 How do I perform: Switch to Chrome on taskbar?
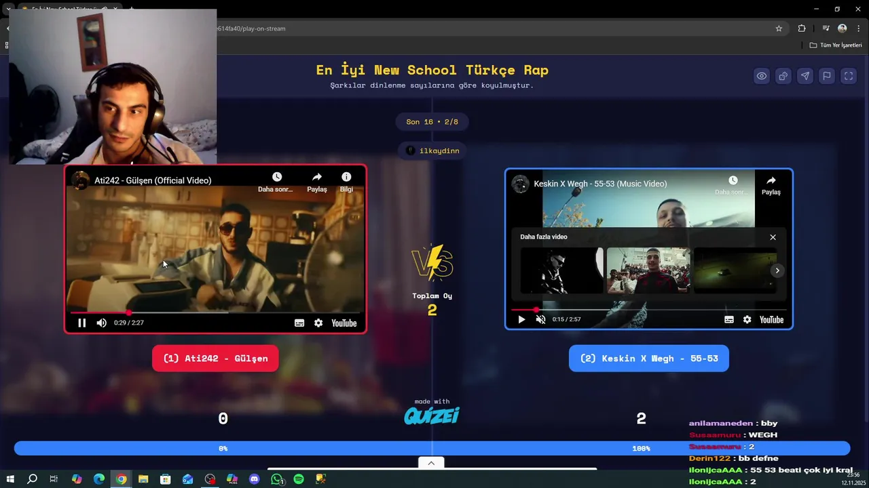point(121,479)
